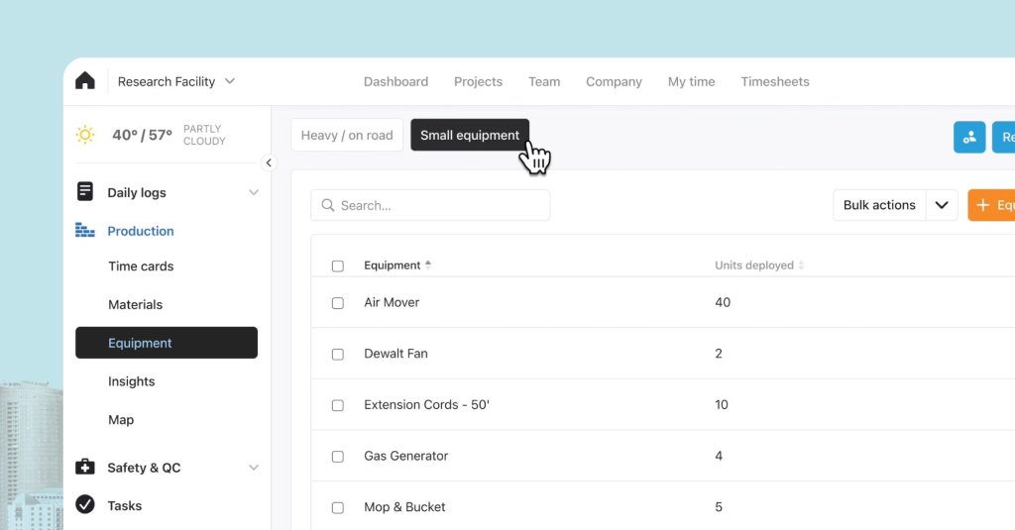Toggle the select-all checkbox in table header
Image resolution: width=1015 pixels, height=530 pixels.
tap(338, 266)
